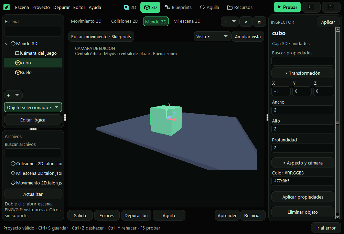Click the inspector scrollbar down arrow
Screen dimensions: 344x234
click(x=338, y=217)
